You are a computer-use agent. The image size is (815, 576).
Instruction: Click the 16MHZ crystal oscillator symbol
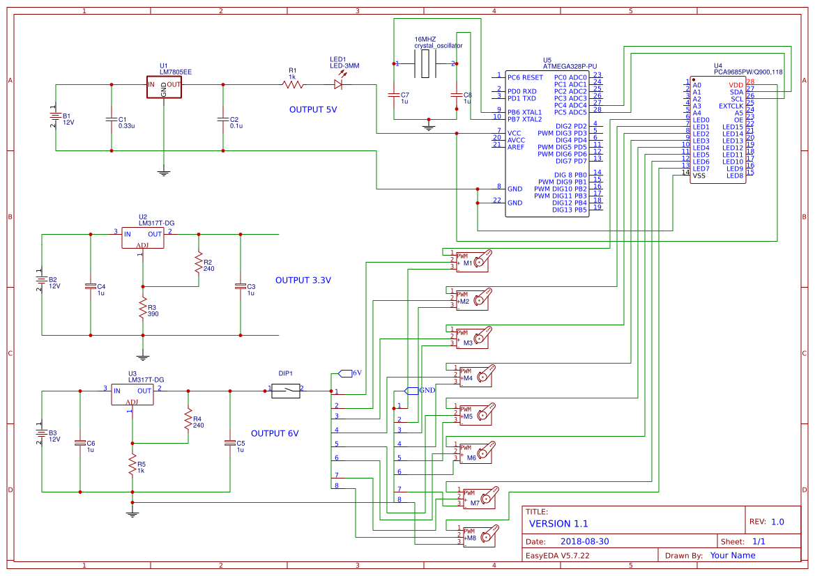(x=425, y=63)
